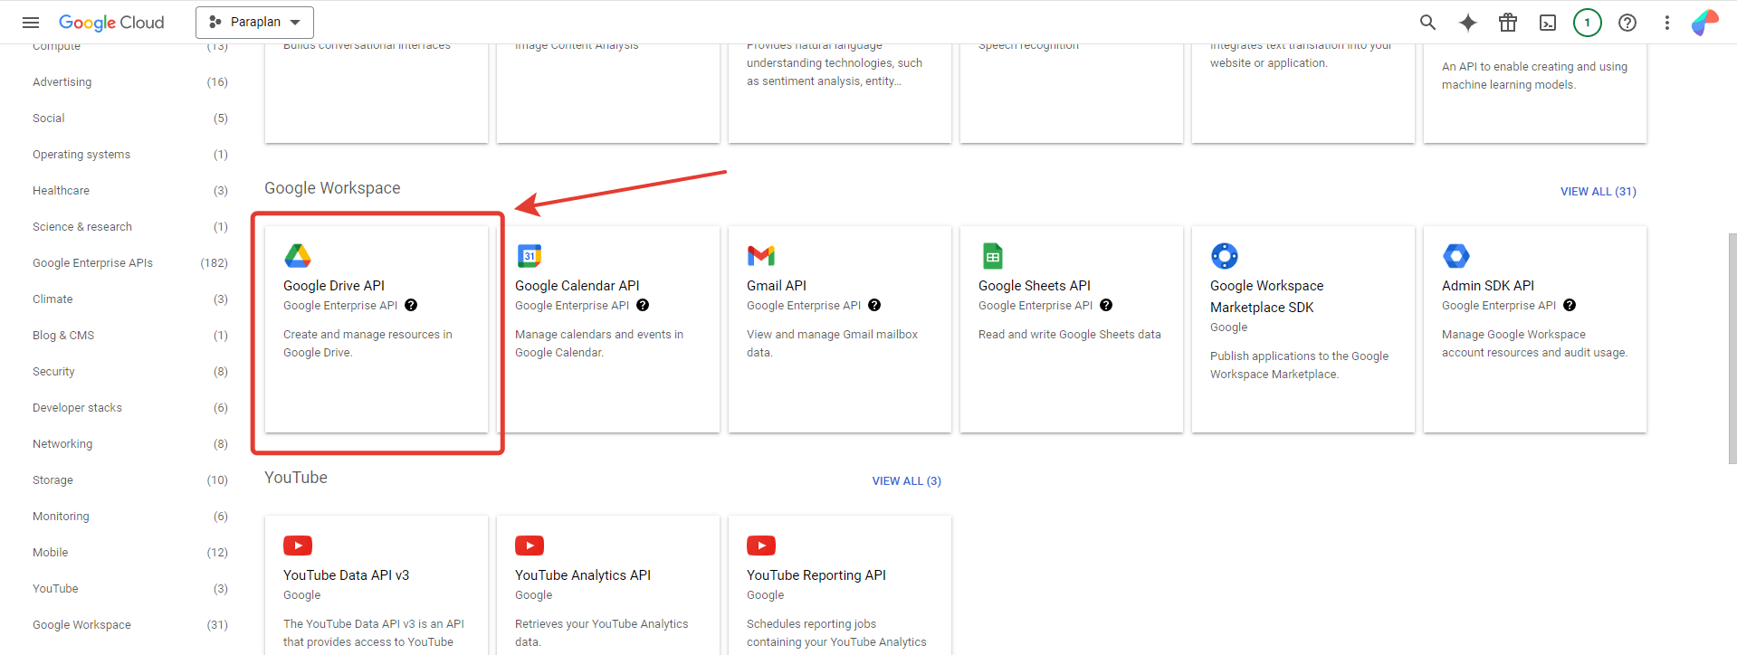Screen dimensions: 1737x655
Task: Filter by Google Enterprise APIs category
Action: coord(92,263)
